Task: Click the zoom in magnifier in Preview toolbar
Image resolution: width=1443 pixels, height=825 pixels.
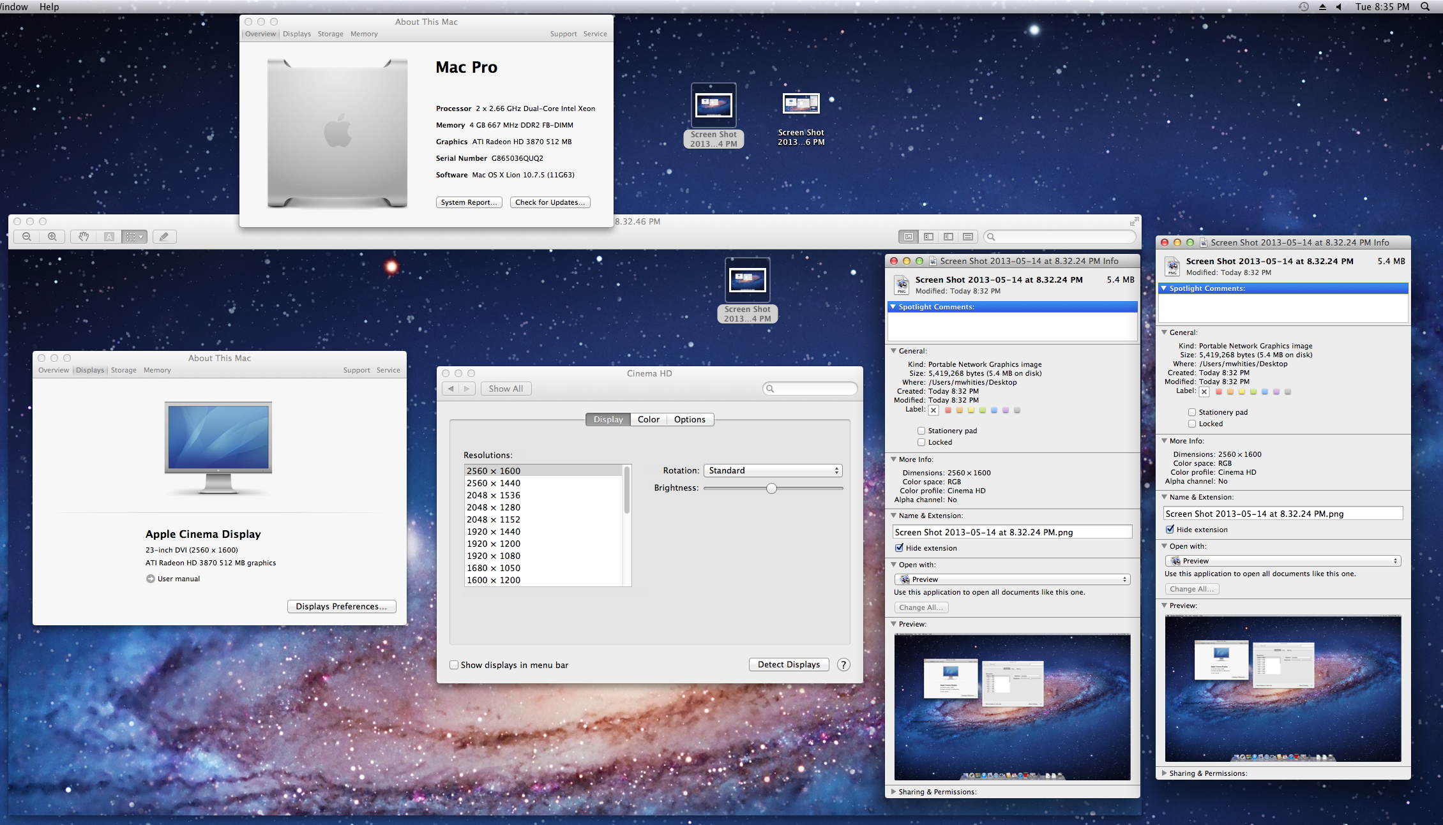Action: point(52,237)
